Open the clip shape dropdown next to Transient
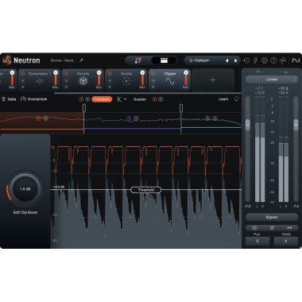This screenshot has height=302, width=302. (122, 99)
